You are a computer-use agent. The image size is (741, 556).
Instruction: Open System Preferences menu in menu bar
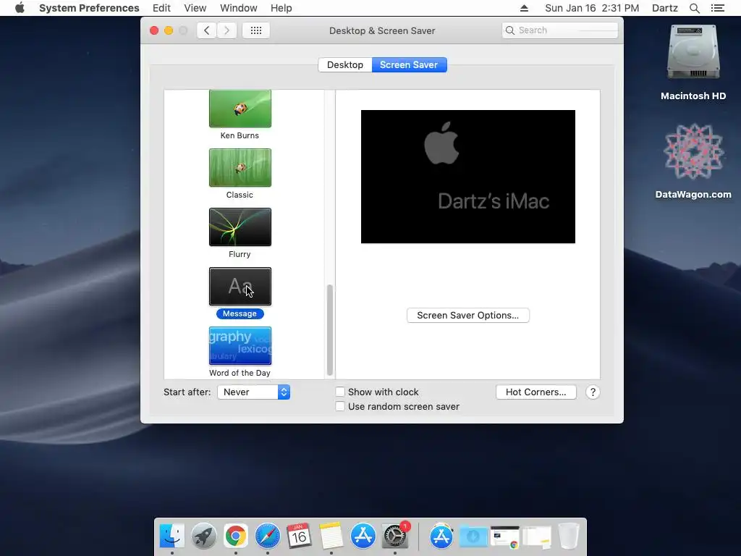(89, 8)
